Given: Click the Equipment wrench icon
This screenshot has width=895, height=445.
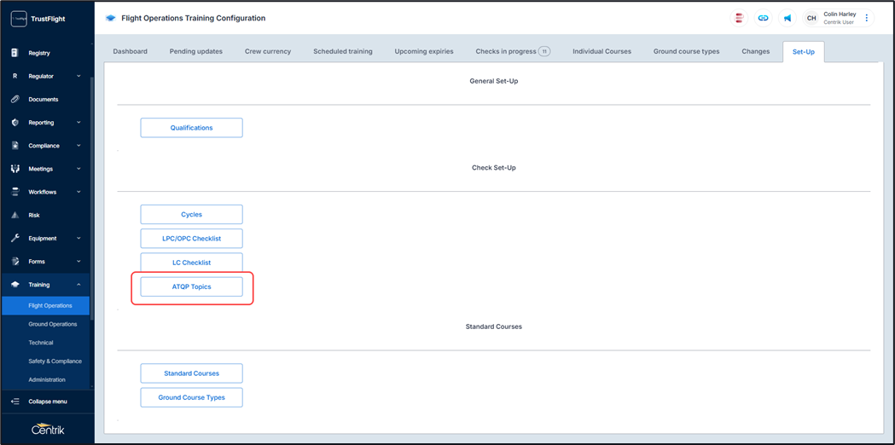Looking at the screenshot, I should (x=15, y=239).
